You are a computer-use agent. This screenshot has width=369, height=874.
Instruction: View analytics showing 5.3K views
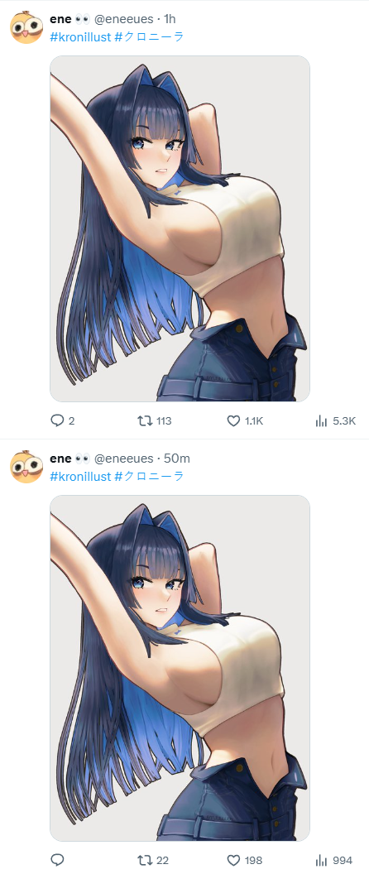(x=335, y=420)
